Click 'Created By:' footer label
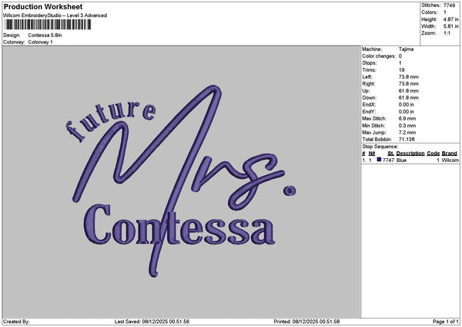This screenshot has height=327, width=462. pos(16,322)
